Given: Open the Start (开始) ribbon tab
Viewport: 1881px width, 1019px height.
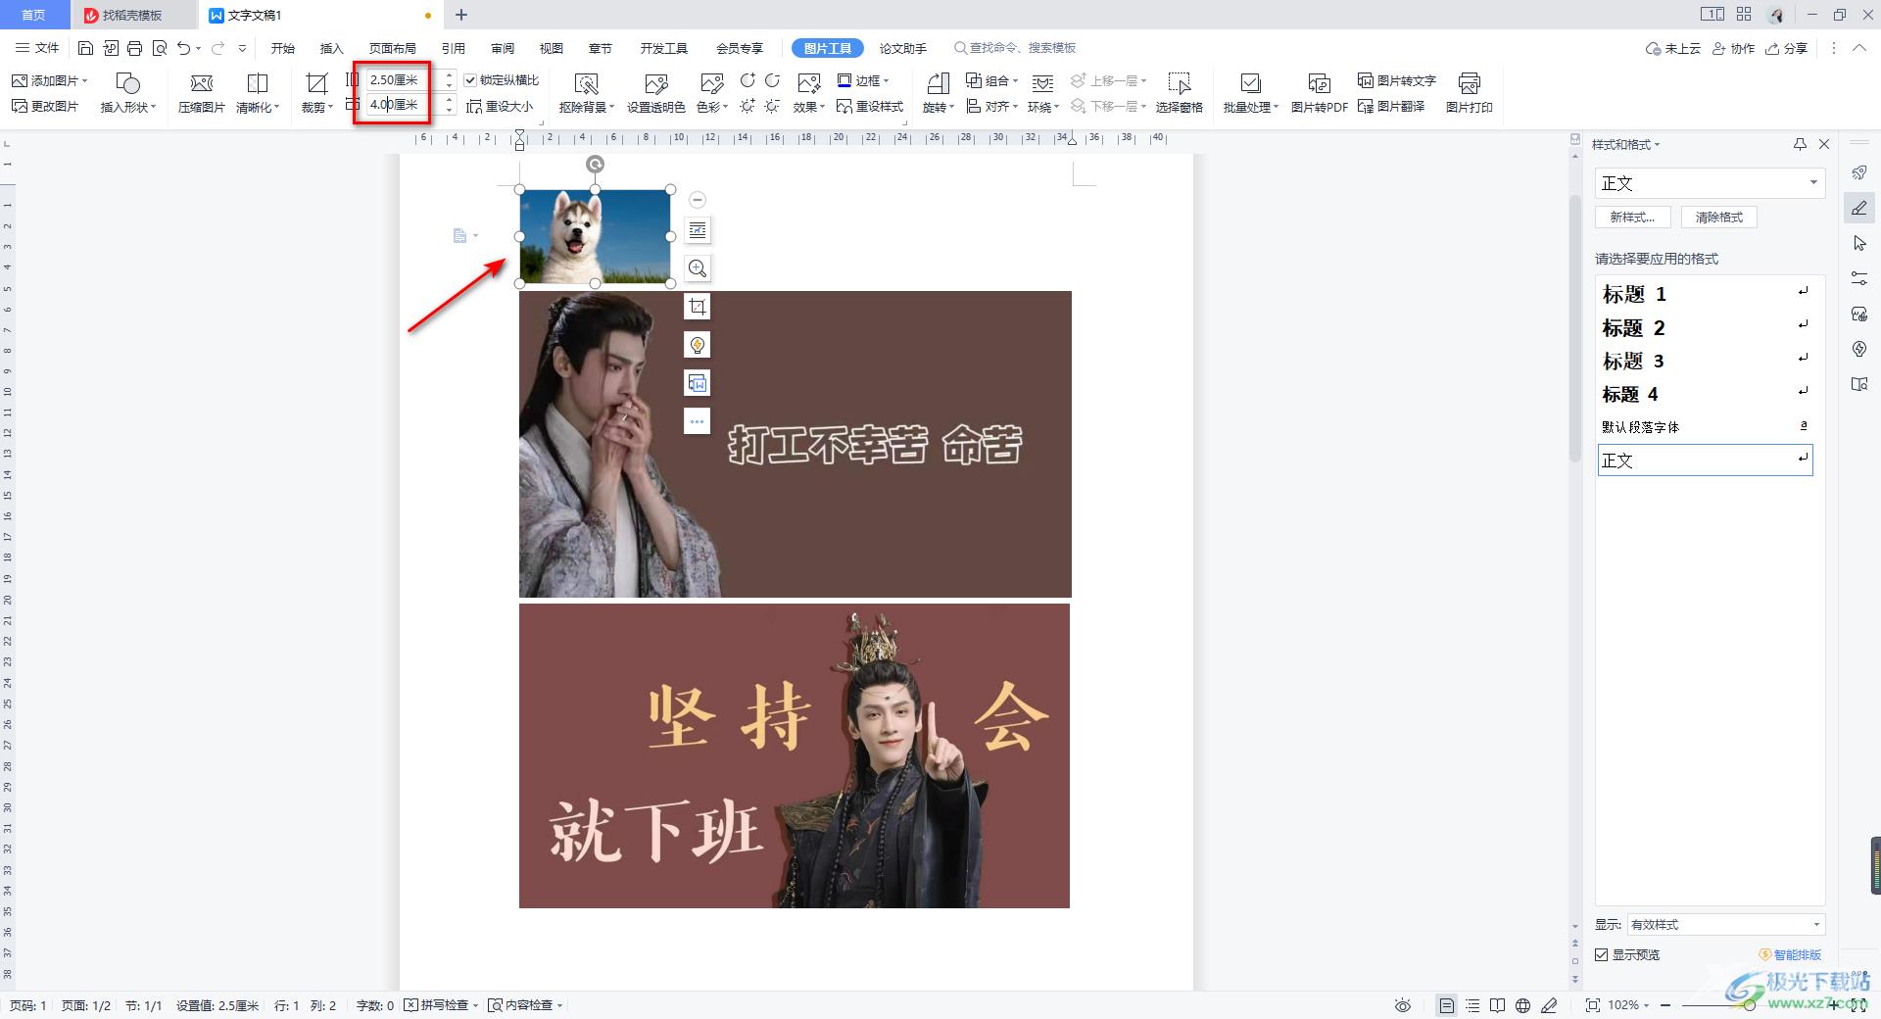Looking at the screenshot, I should coord(283,48).
